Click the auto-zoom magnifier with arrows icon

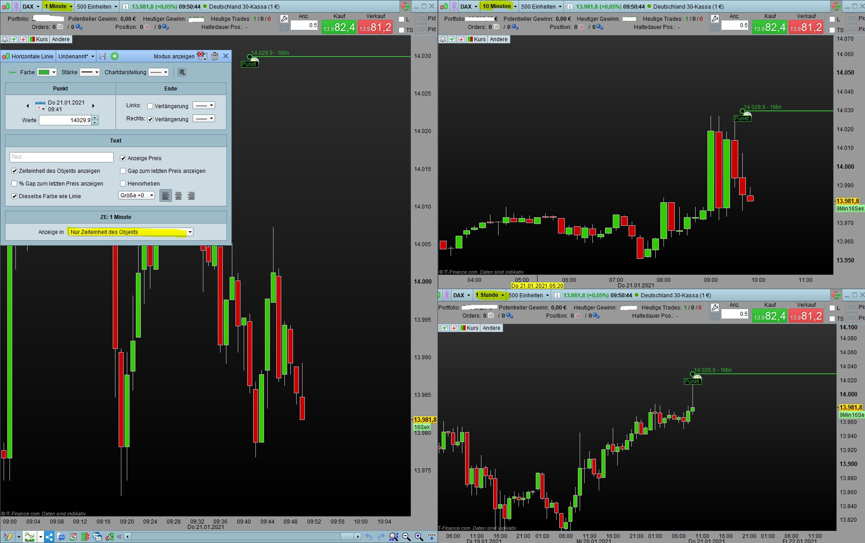394,537
